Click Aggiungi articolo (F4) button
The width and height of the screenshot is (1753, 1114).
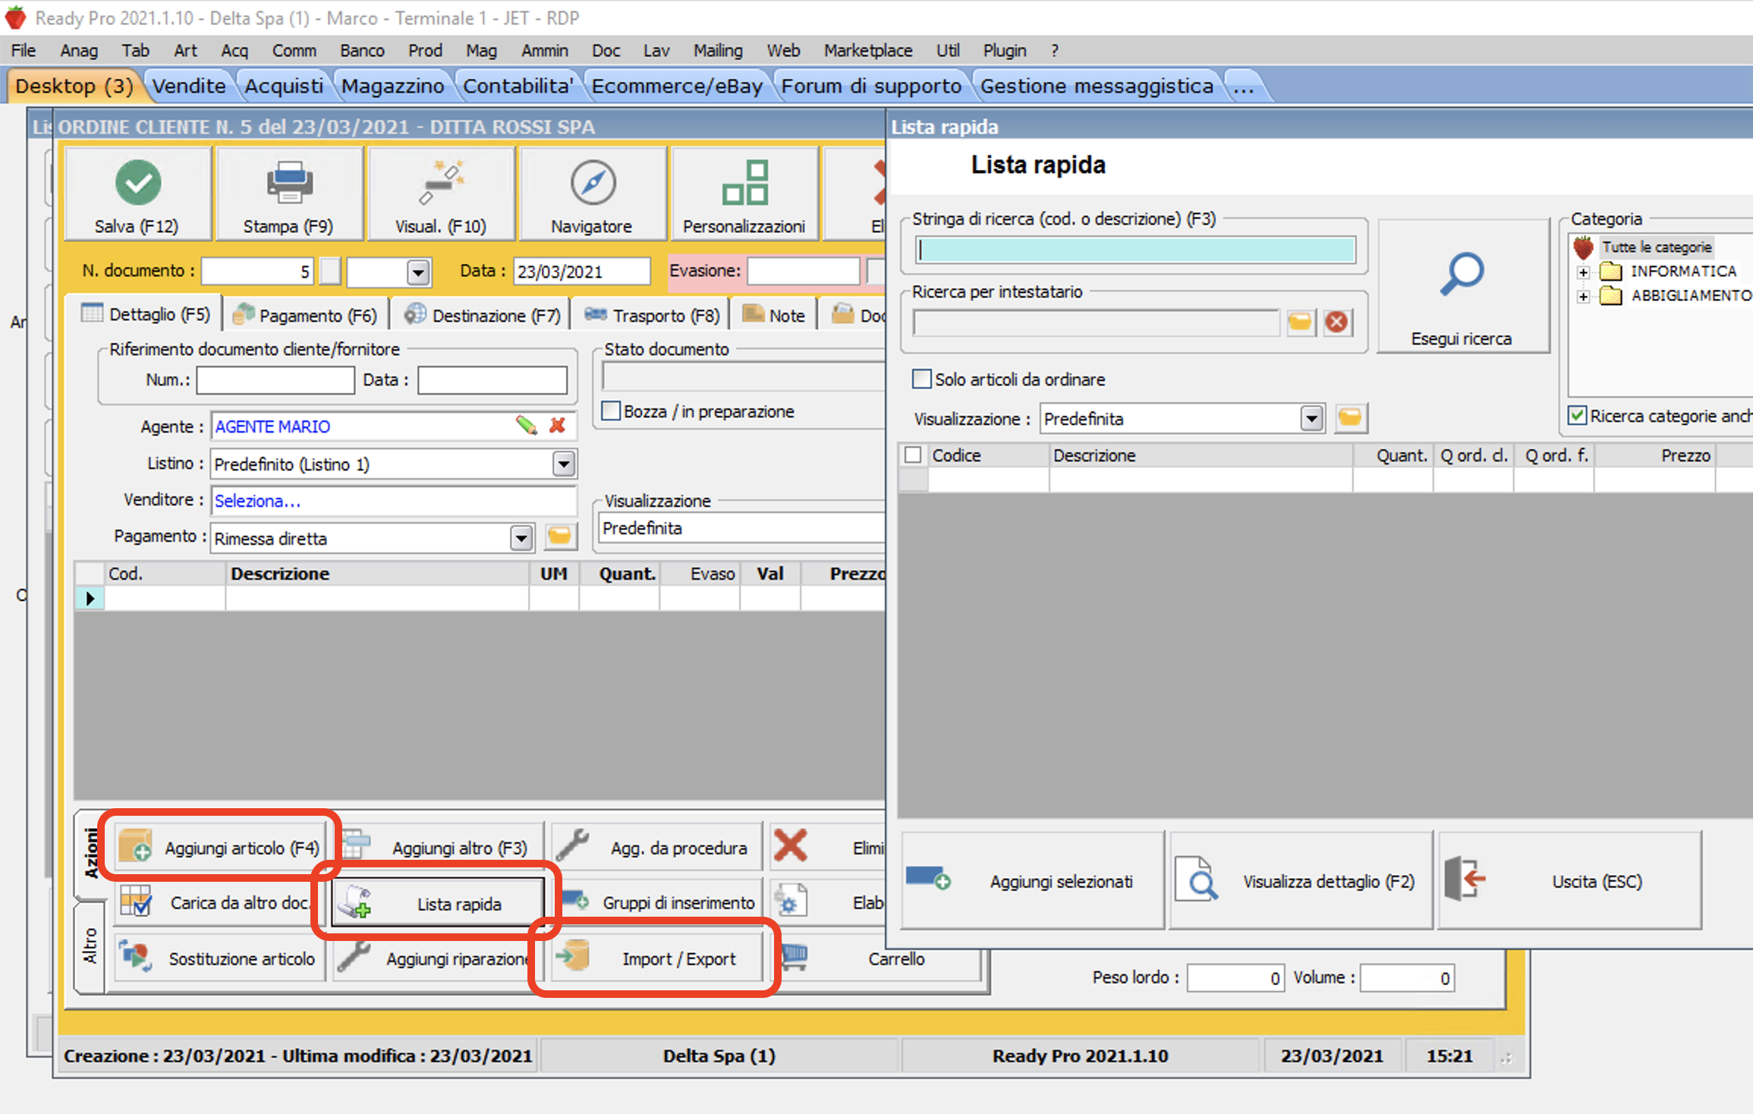[x=220, y=847]
